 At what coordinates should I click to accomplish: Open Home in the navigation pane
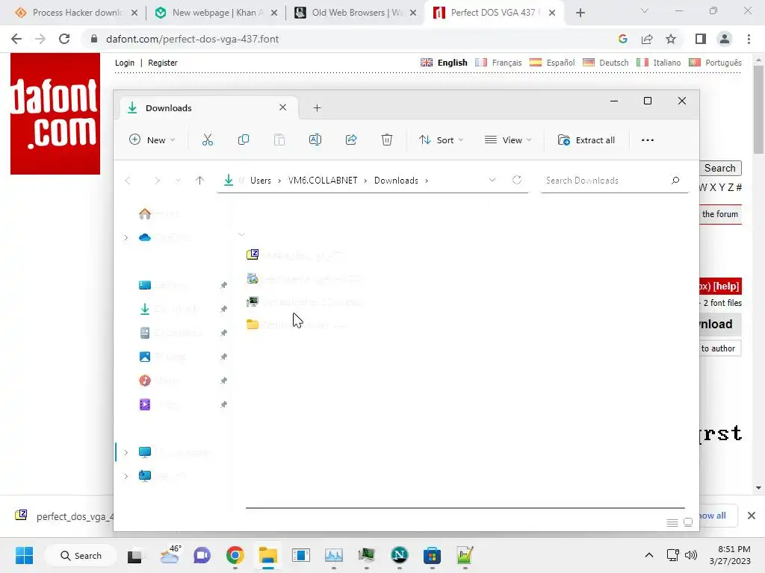(160, 213)
